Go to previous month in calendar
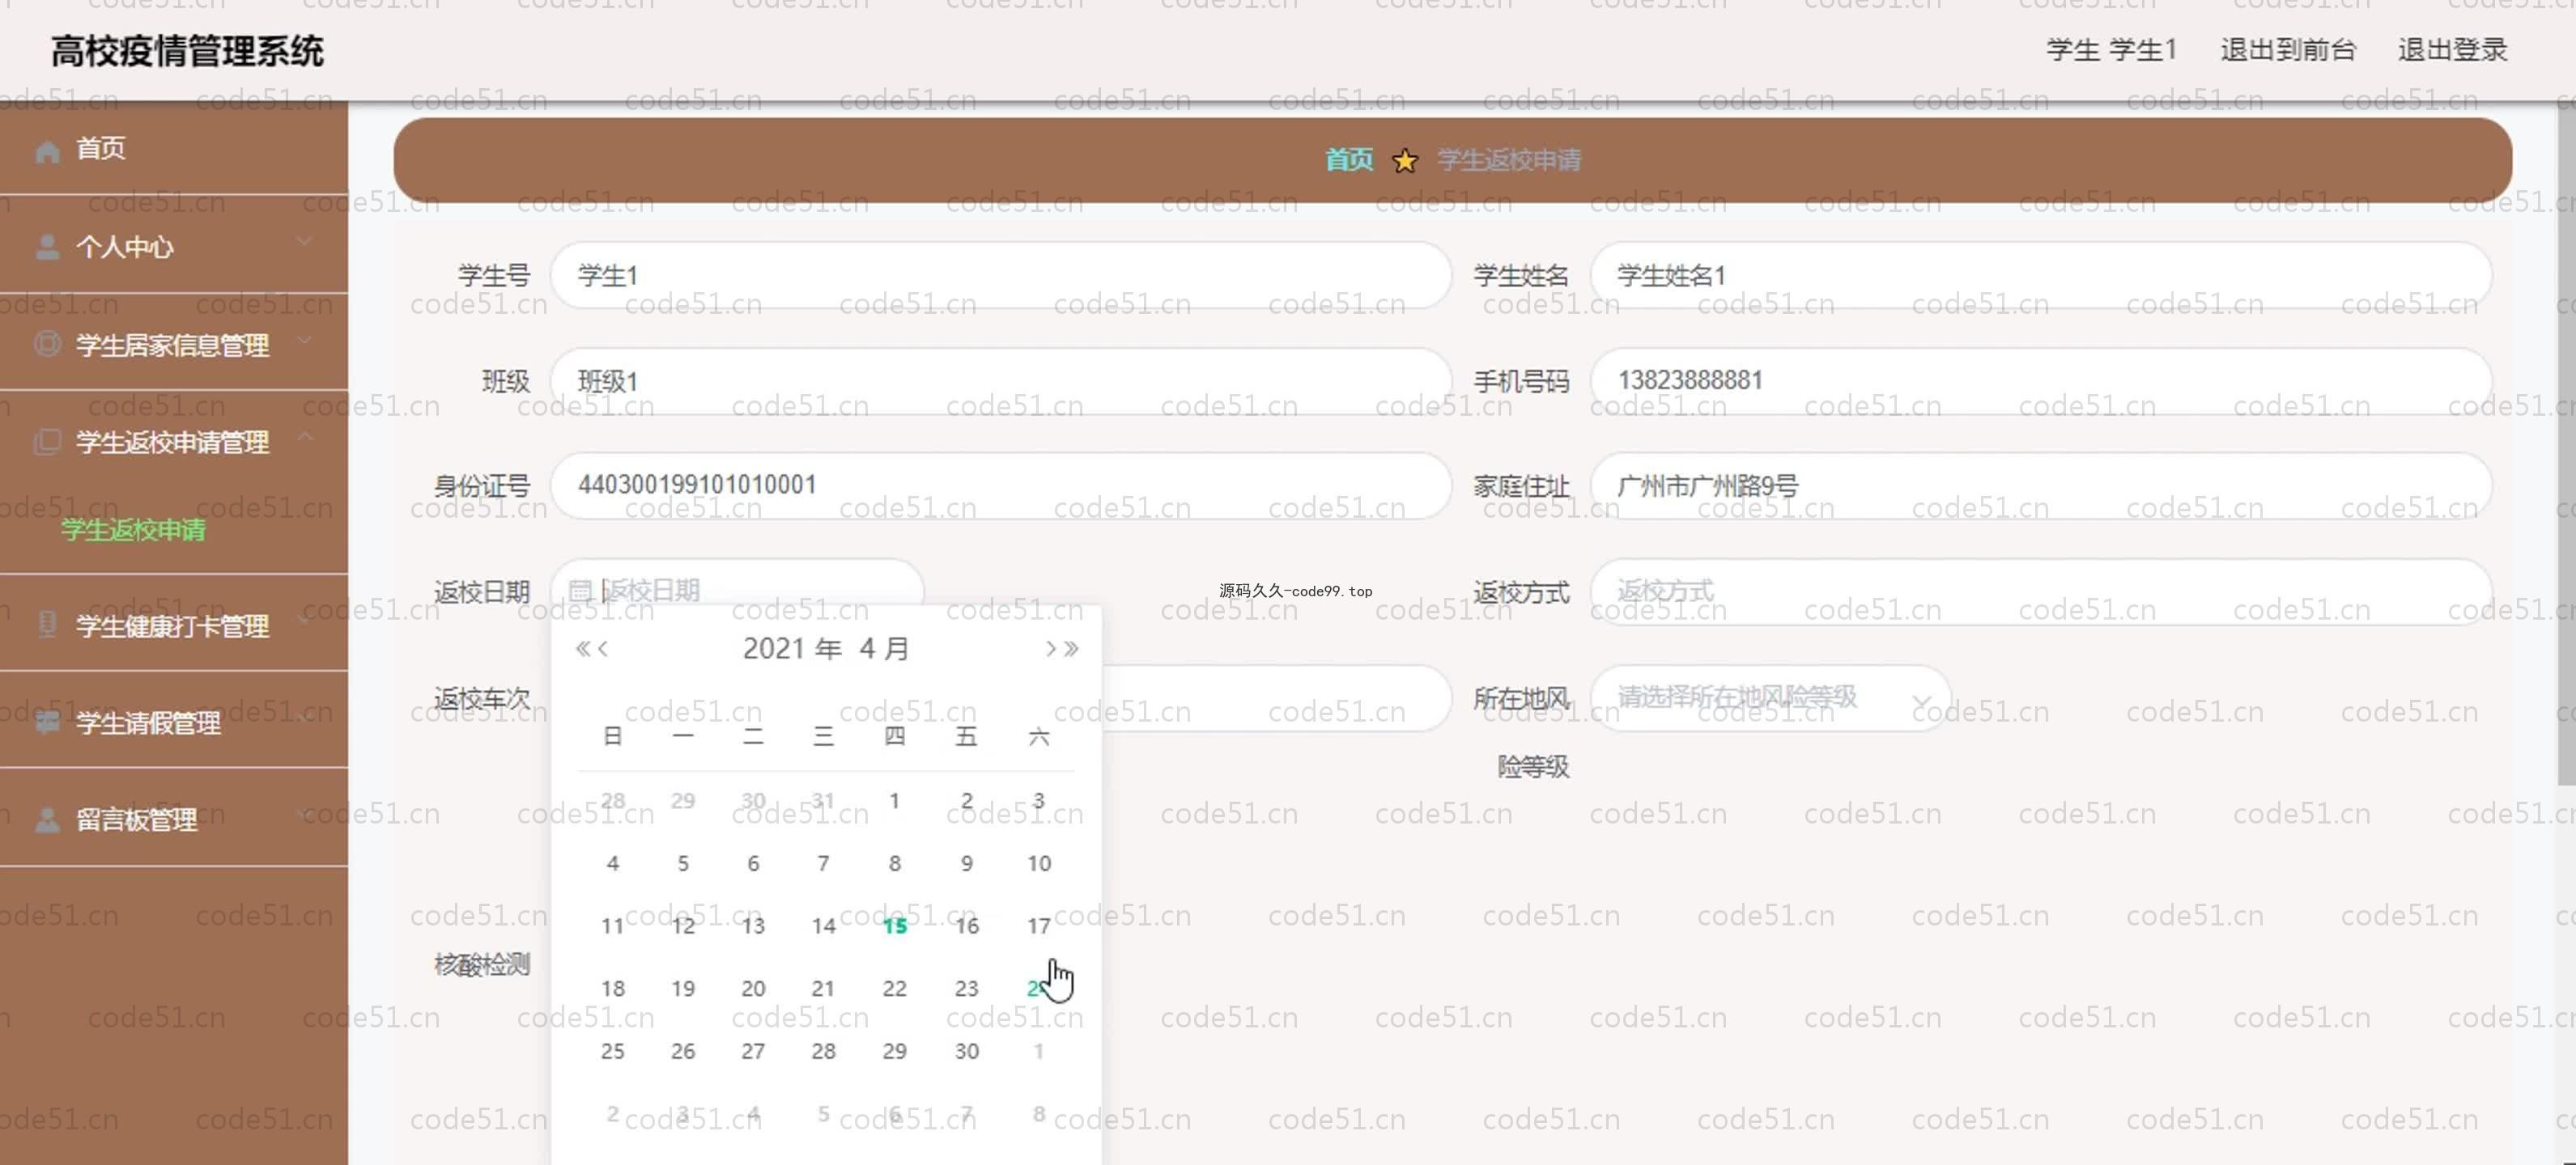The image size is (2576, 1165). (x=603, y=649)
